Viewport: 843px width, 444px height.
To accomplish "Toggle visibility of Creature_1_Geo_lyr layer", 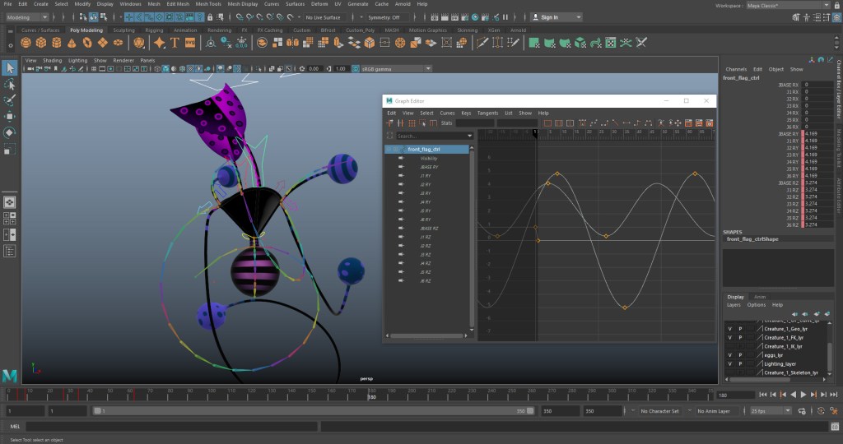I will coord(729,327).
